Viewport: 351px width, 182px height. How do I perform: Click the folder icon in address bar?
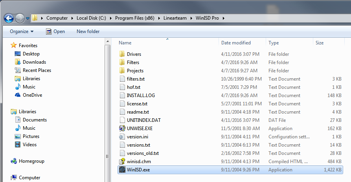pos(35,18)
